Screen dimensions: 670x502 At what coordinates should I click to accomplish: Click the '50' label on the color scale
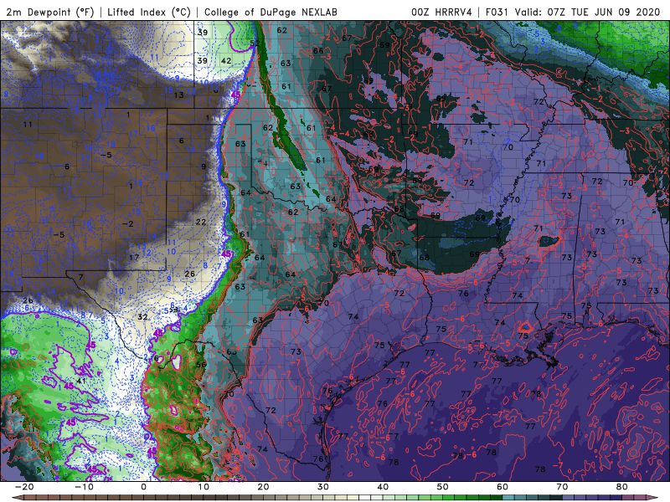443,487
